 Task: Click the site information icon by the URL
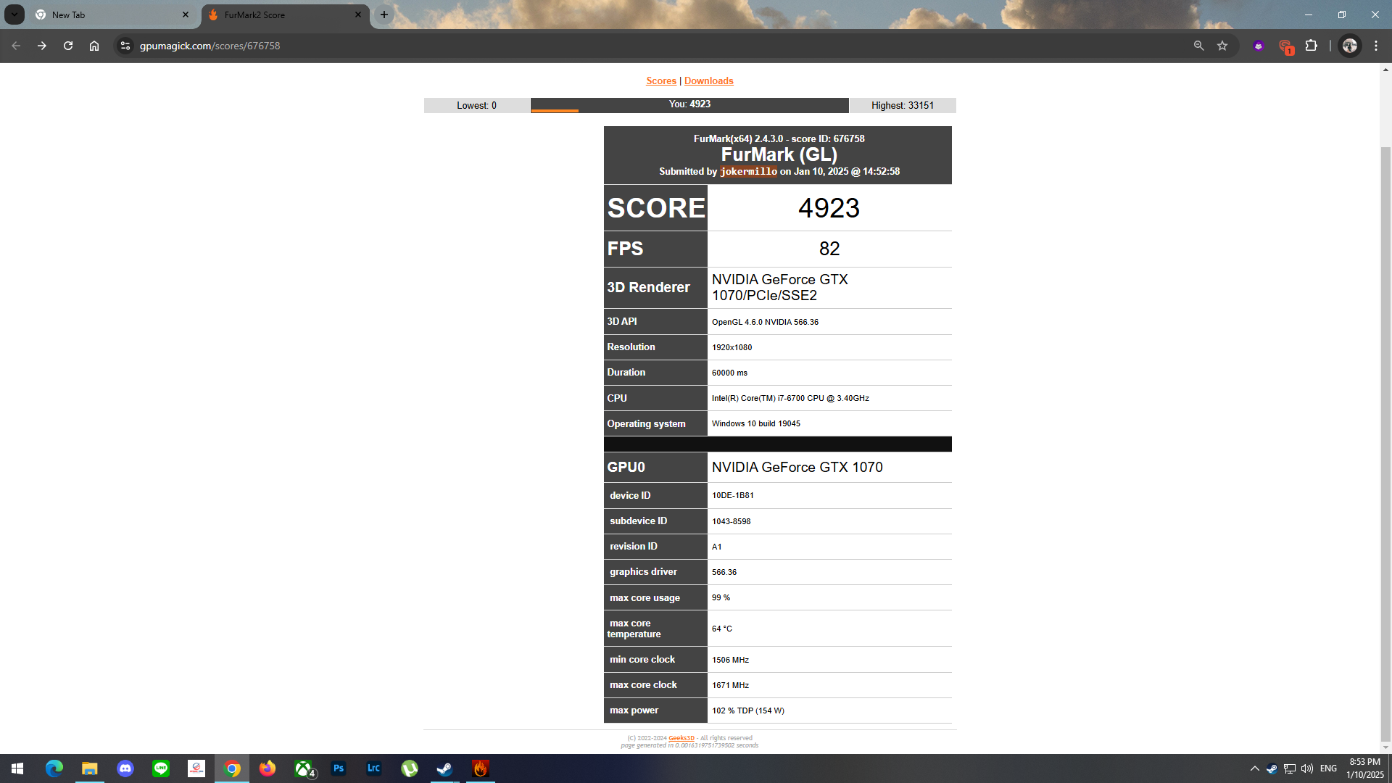pyautogui.click(x=125, y=46)
